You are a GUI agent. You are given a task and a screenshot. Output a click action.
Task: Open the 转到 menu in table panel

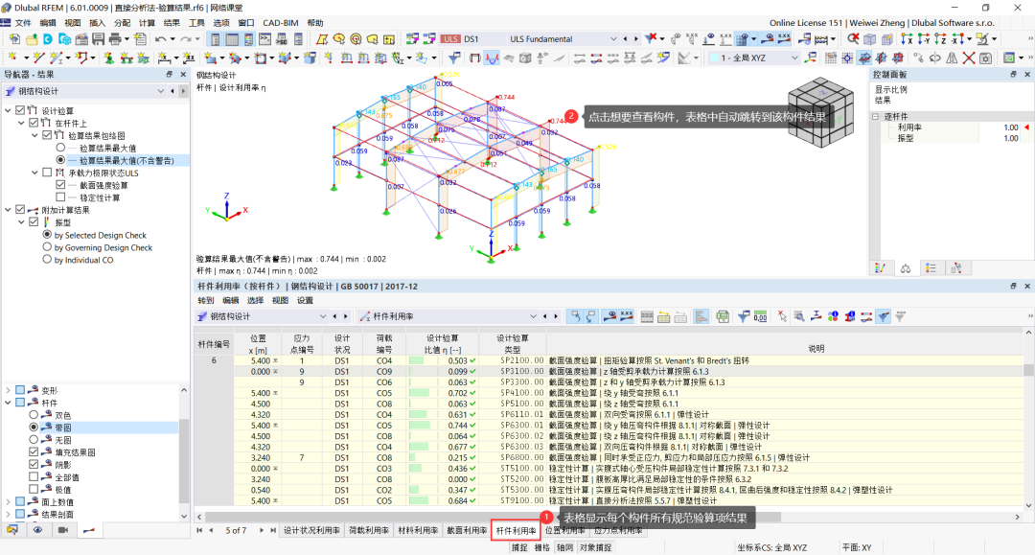(206, 300)
